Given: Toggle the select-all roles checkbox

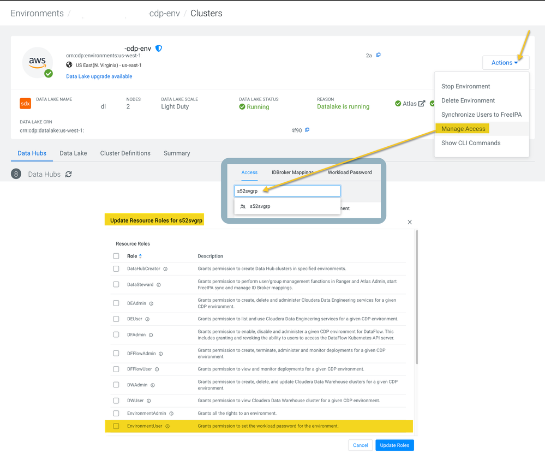Looking at the screenshot, I should point(116,256).
